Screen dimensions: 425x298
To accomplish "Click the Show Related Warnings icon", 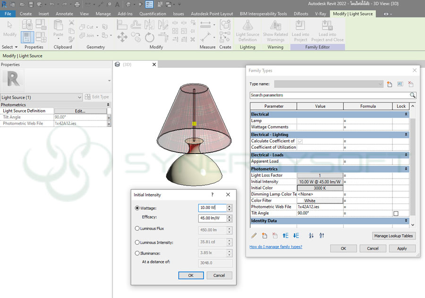I will 275,26.
